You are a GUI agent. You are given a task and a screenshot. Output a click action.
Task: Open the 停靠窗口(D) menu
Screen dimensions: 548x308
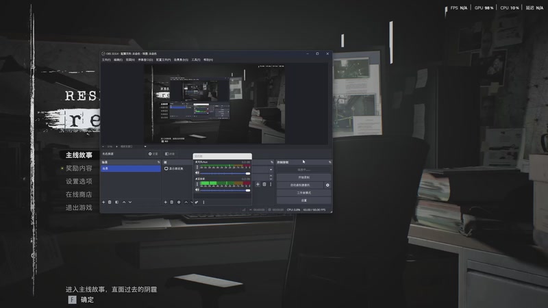(x=145, y=60)
